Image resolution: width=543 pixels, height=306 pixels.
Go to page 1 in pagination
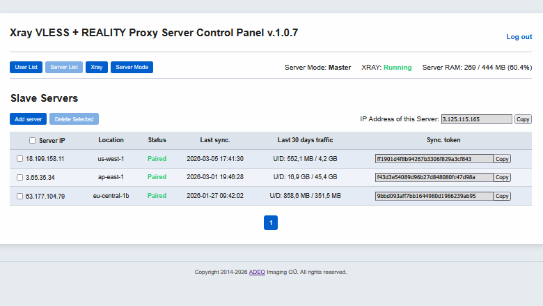tap(271, 223)
